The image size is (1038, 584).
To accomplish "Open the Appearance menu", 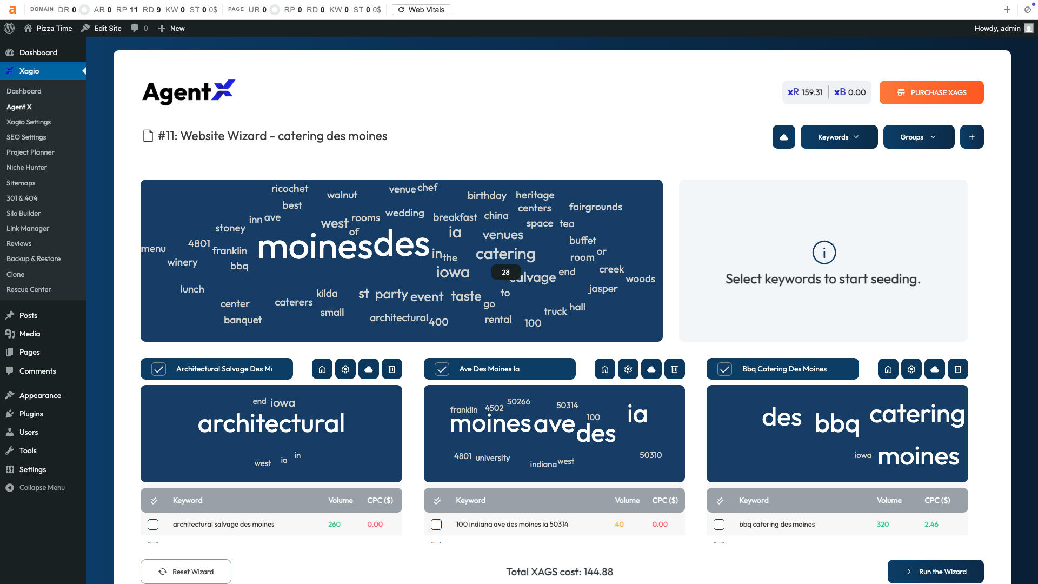I will [x=40, y=395].
